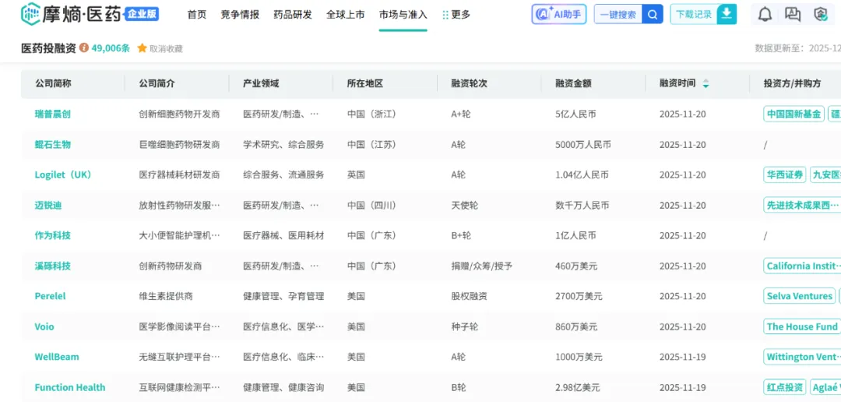Click the magnifier search icon
841x402 pixels.
pyautogui.click(x=653, y=14)
